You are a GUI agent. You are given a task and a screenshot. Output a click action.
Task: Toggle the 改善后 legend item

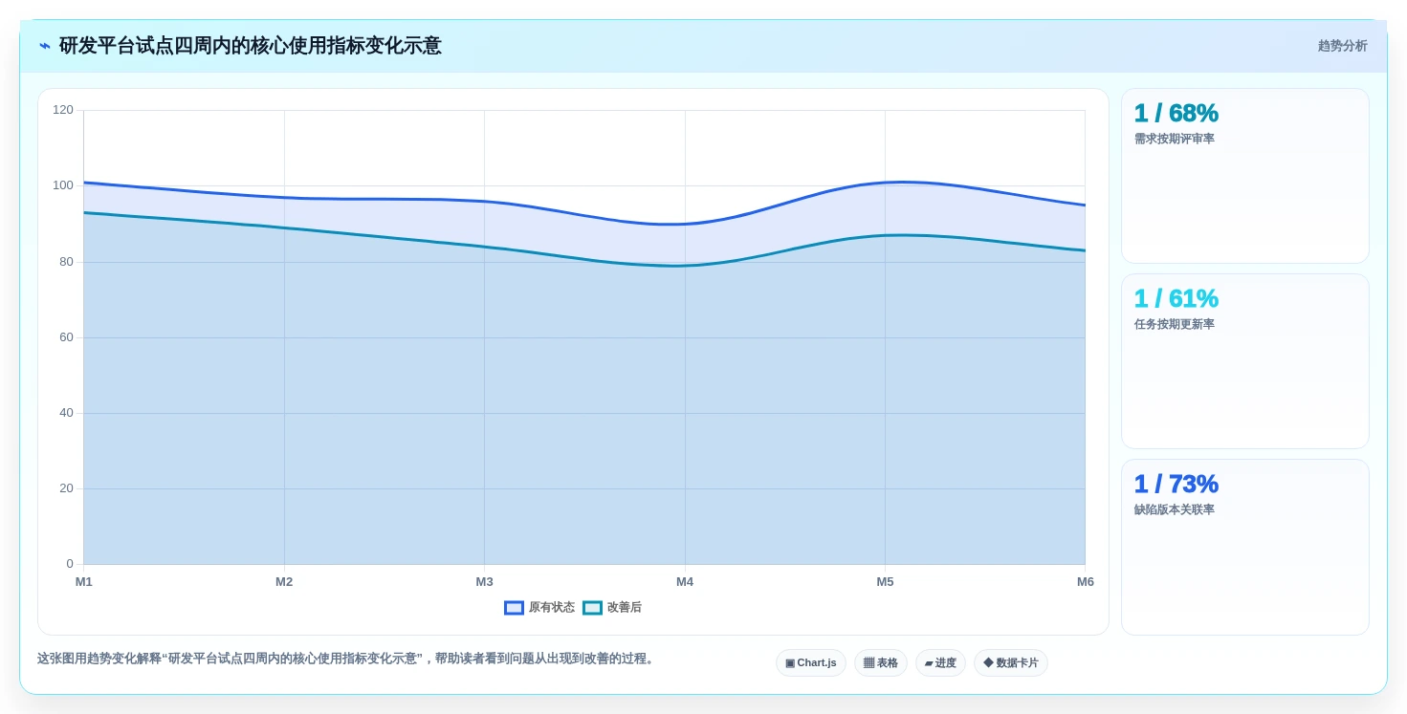[612, 608]
